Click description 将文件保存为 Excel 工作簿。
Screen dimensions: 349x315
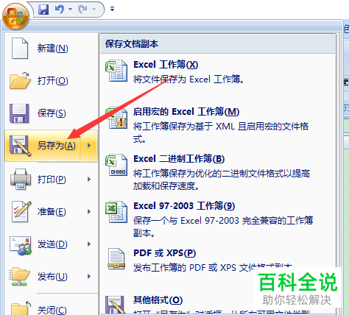coord(188,79)
